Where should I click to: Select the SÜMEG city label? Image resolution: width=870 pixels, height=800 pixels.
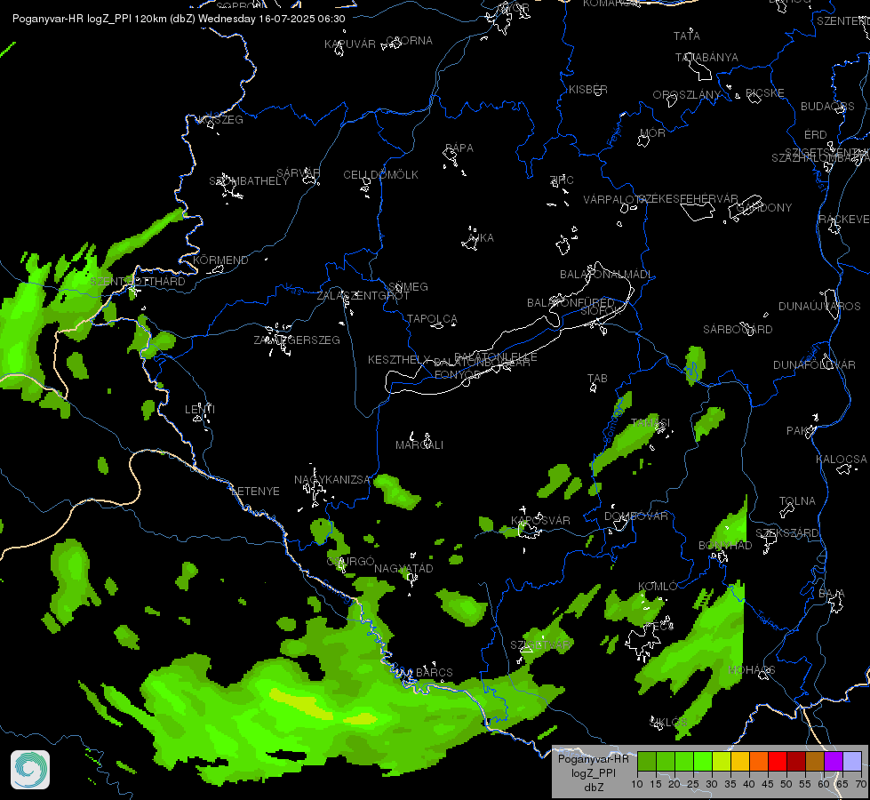click(x=409, y=286)
